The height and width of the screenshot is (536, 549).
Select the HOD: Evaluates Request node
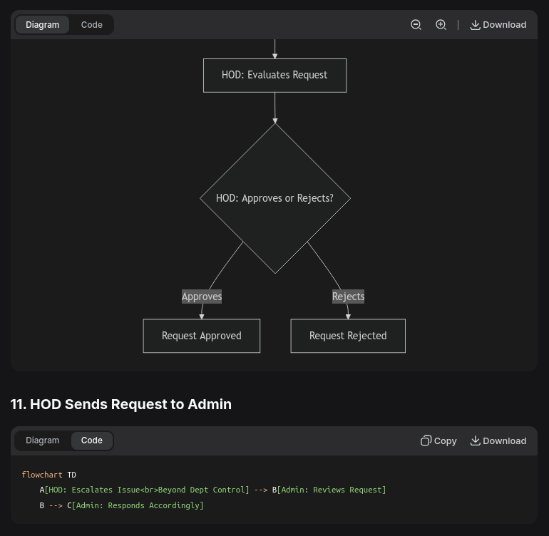[x=274, y=76]
